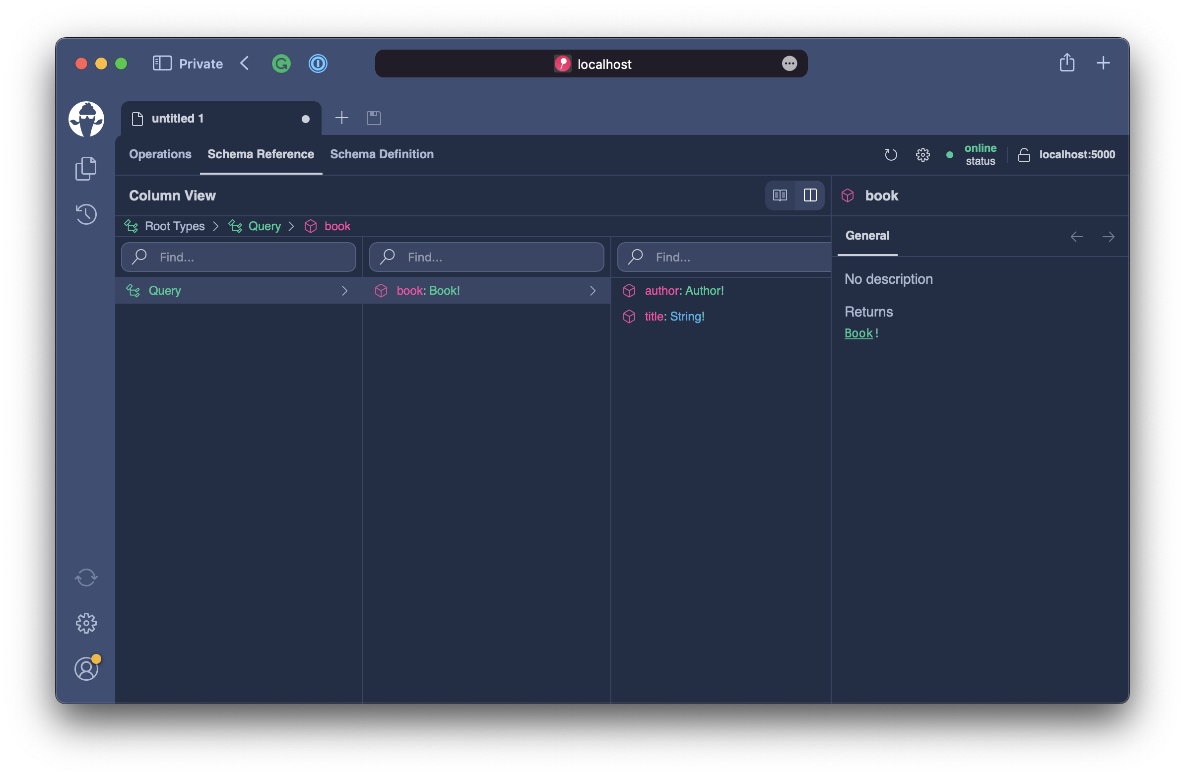Screen dimensions: 1185x777
Task: Click the single-panel view toggle icon
Action: click(x=780, y=195)
